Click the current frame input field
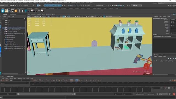Screen dimensions: 176x99 coord(156,88)
